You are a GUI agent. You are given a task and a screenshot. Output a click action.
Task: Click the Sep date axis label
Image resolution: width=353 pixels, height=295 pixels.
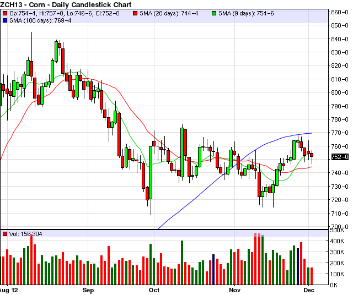(88, 290)
